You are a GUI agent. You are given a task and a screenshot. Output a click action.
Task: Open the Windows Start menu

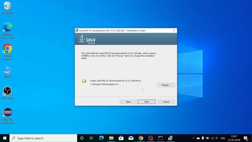(5, 138)
